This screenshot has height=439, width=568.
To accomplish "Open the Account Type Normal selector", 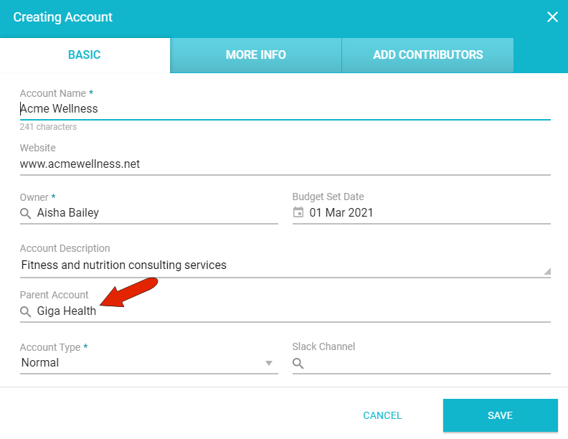I will tap(143, 363).
